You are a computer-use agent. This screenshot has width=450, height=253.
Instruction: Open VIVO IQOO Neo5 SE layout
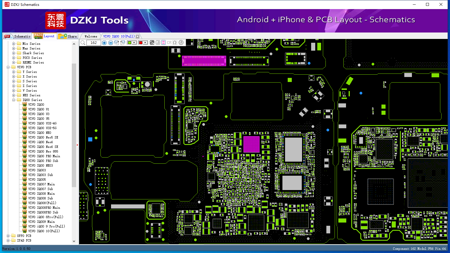tap(43, 137)
